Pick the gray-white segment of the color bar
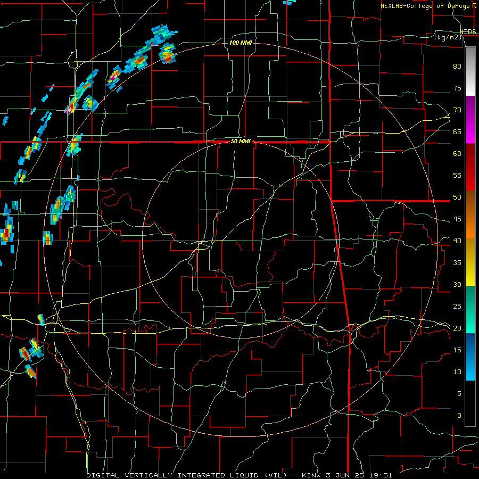Viewport: 479px width, 479px height. click(x=470, y=71)
